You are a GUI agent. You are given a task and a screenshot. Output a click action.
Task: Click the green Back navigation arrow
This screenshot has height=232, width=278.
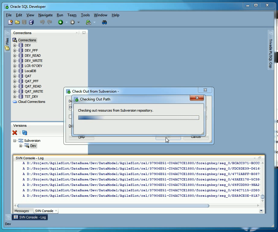point(61,22)
